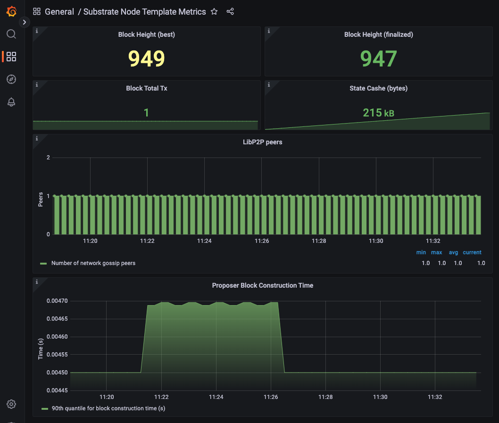Expand the sidebar with the chevron arrow

25,22
